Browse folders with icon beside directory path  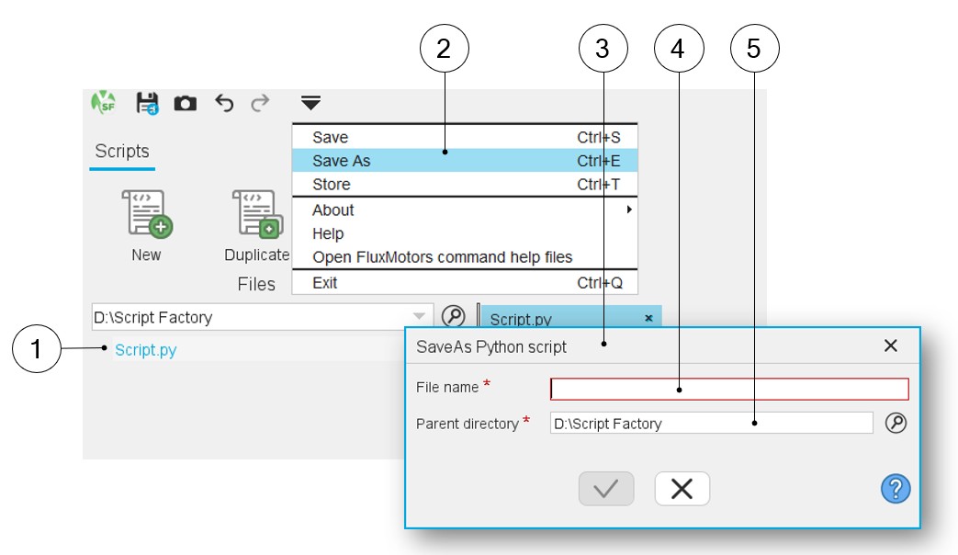[453, 316]
